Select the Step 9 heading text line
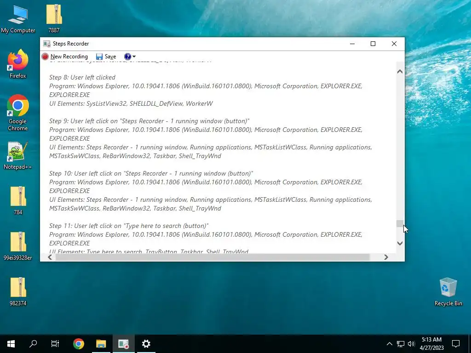 [149, 121]
